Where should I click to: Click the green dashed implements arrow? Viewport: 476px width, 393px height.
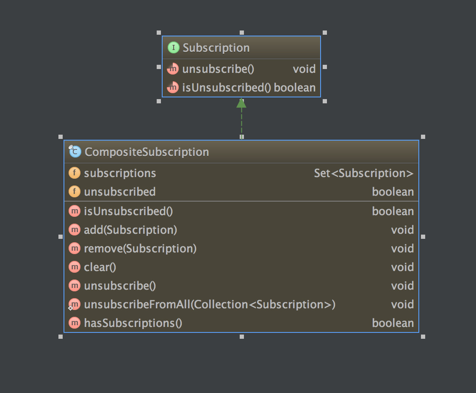pos(241,118)
